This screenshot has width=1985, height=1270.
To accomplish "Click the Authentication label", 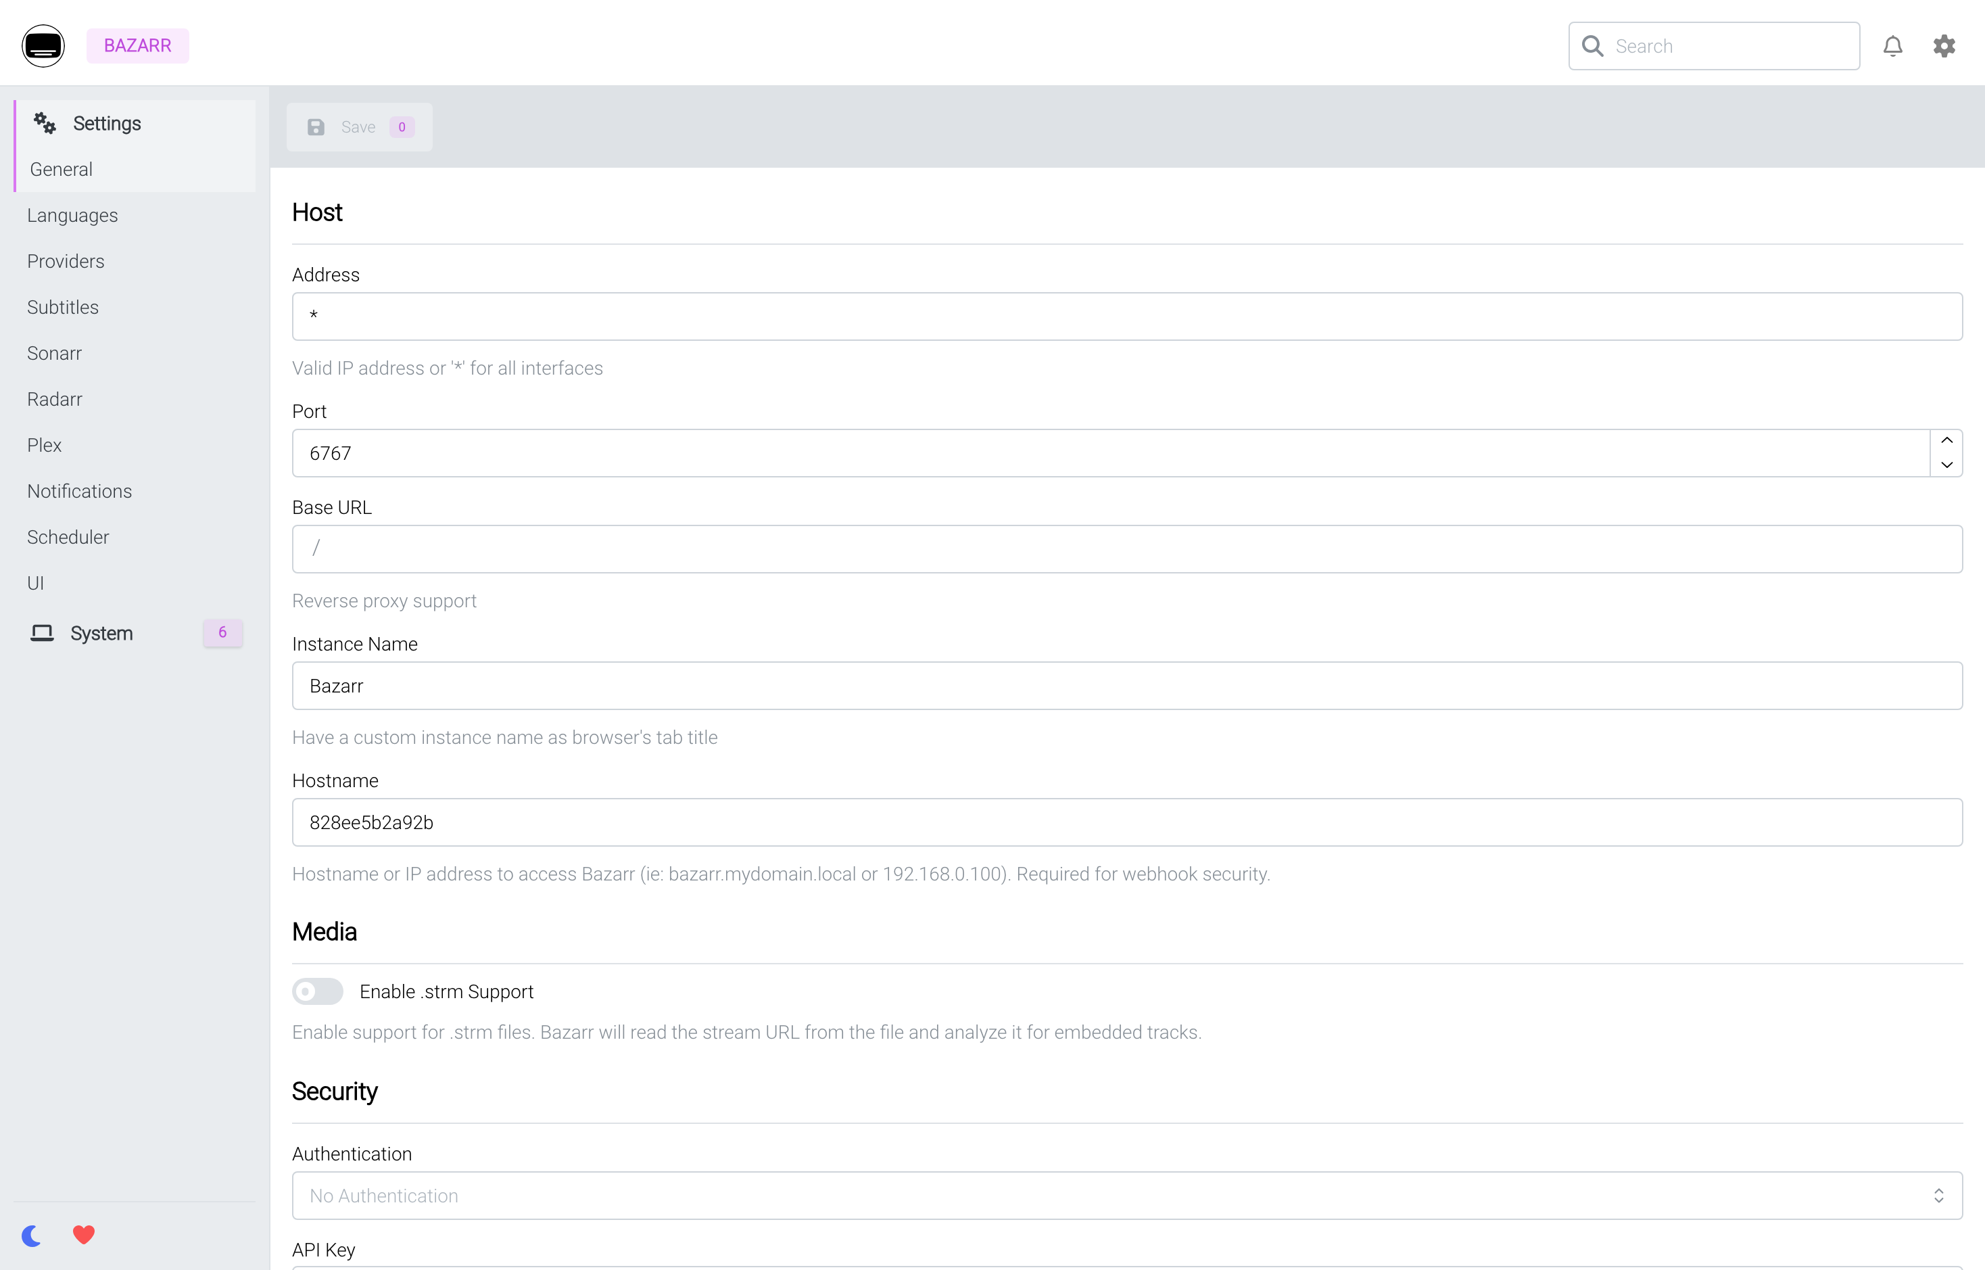I will [352, 1154].
